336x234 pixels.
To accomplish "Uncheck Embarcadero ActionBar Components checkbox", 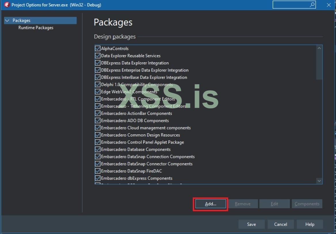I will pos(98,113).
